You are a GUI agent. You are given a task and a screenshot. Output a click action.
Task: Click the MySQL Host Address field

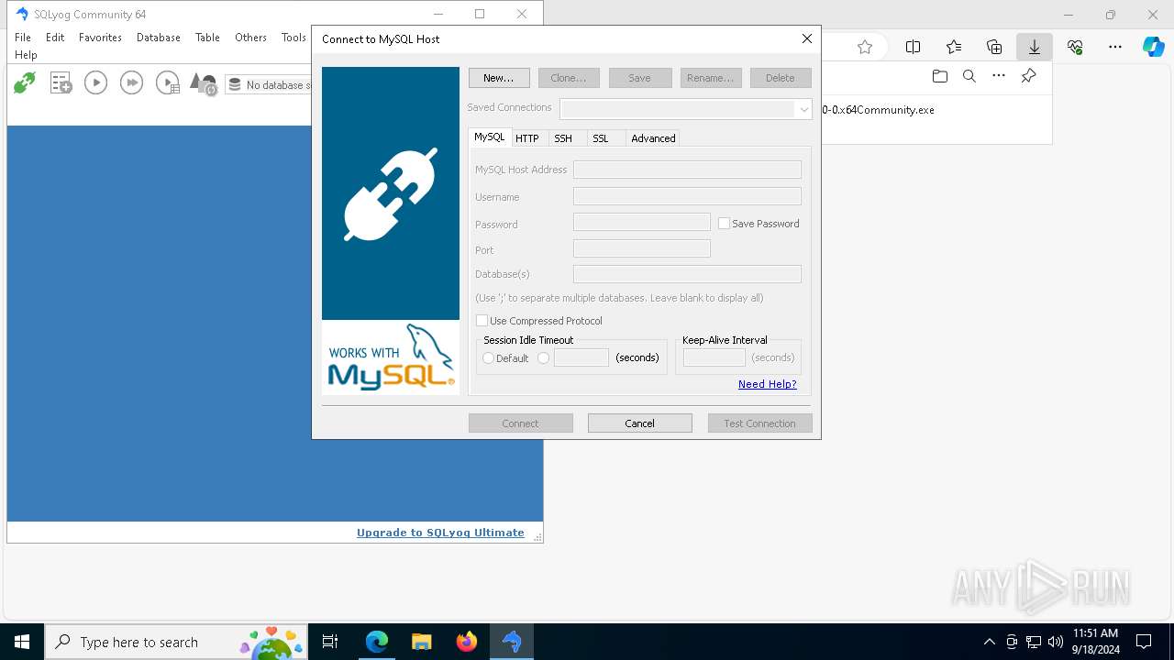pyautogui.click(x=687, y=170)
